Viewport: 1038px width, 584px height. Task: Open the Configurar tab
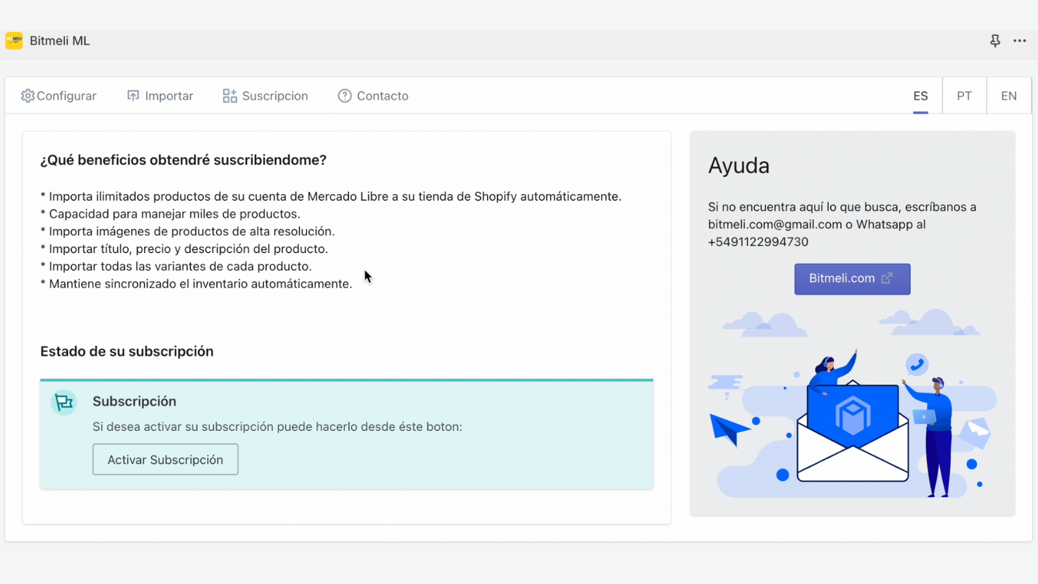pyautogui.click(x=66, y=96)
